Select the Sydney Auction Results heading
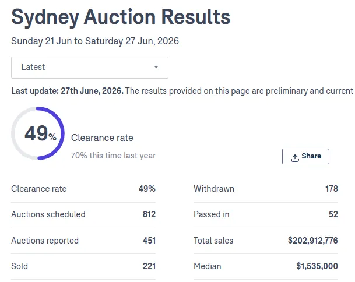Image resolution: width=355 pixels, height=282 pixels. pos(121,17)
